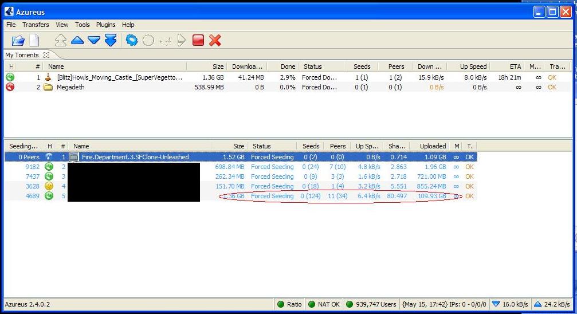Viewport: 577px width, 314px height.
Task: Click the 5.551 share ratio value
Action: pyautogui.click(x=399, y=186)
